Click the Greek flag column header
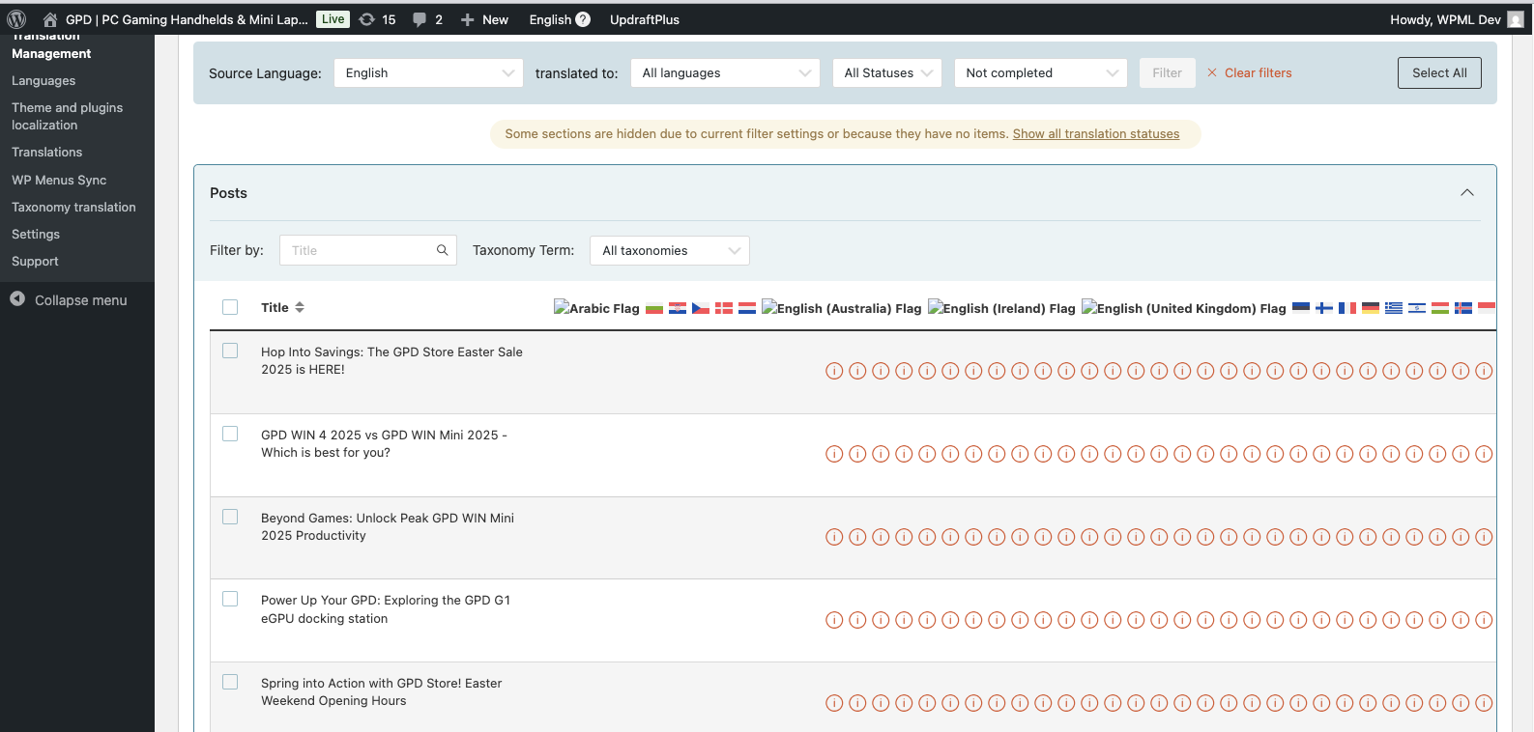The width and height of the screenshot is (1534, 732). [1394, 308]
